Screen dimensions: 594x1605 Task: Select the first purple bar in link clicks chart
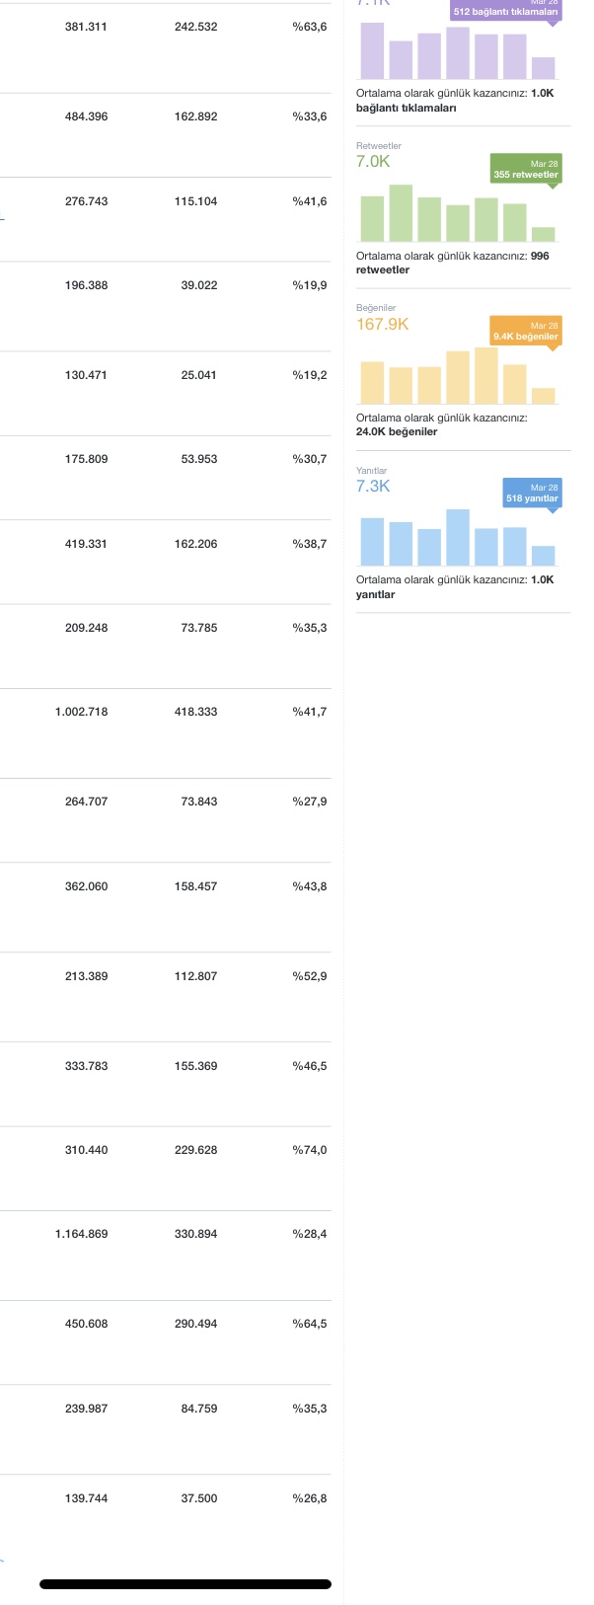[372, 50]
